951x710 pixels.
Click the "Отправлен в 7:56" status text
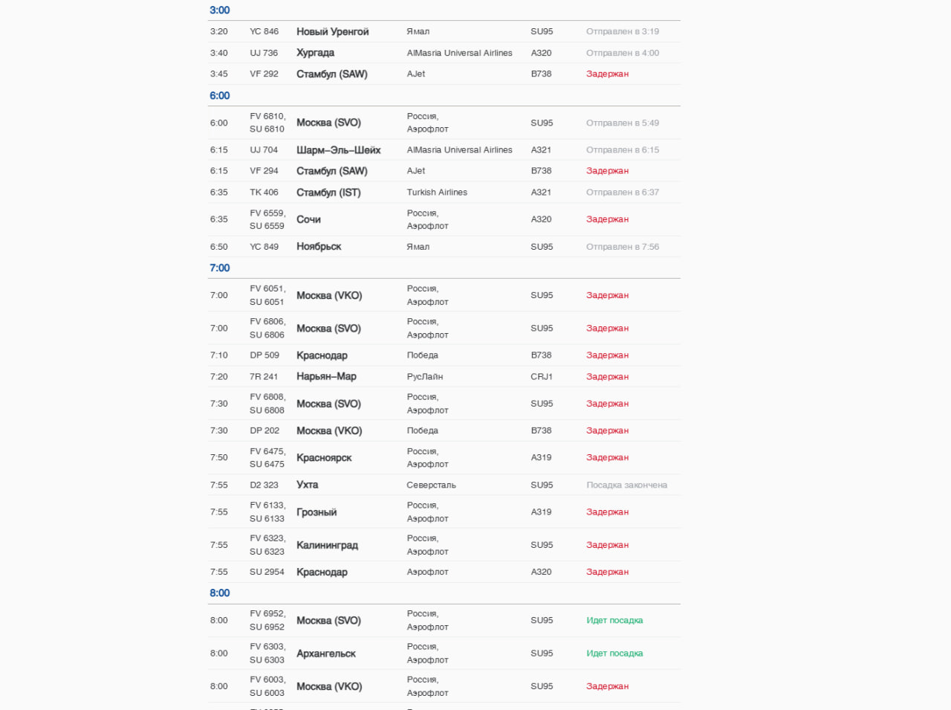622,247
